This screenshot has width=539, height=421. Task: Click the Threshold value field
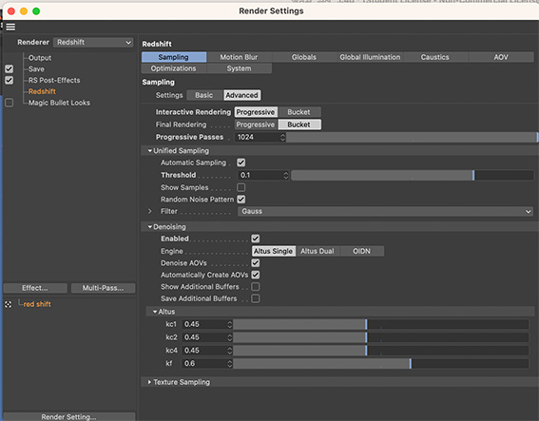point(260,175)
